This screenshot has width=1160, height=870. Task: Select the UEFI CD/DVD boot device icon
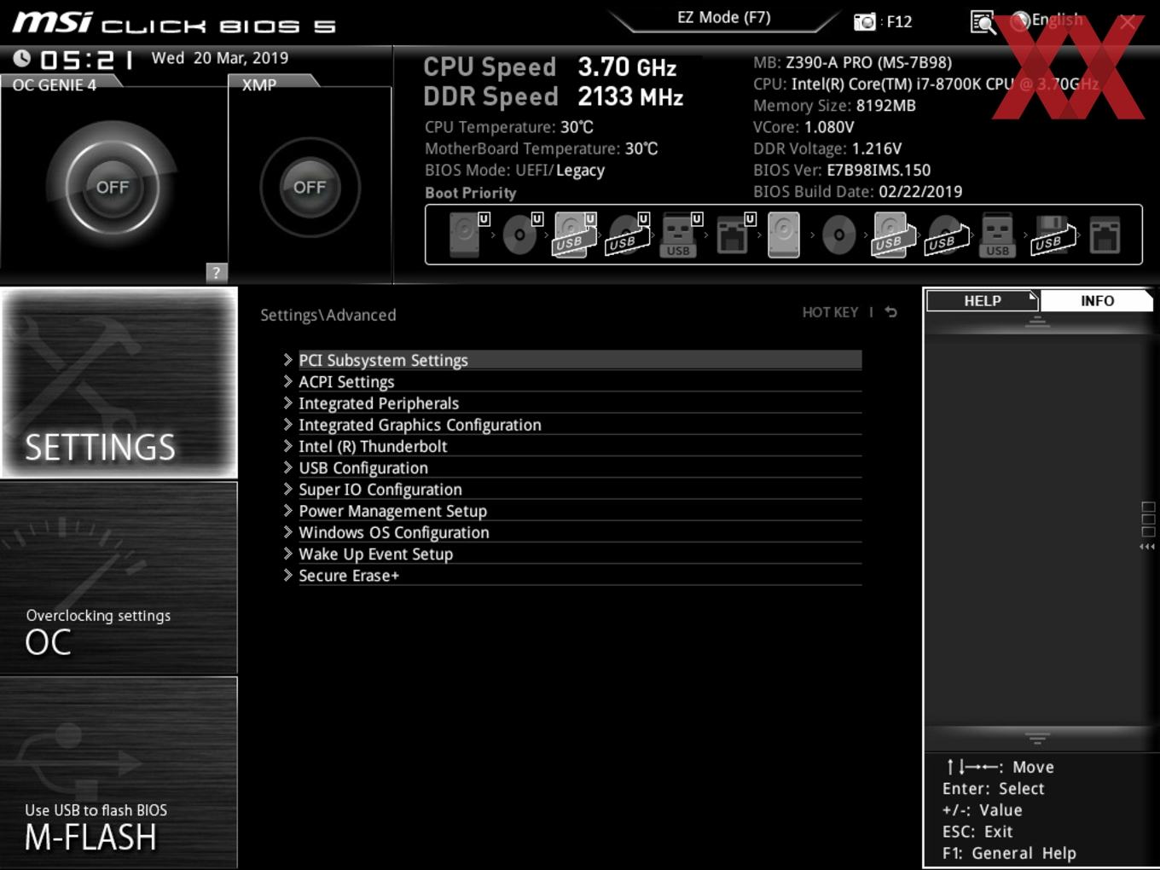pos(521,234)
